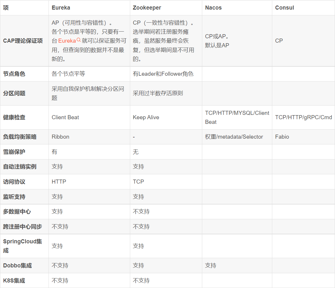This screenshot has height=288, width=335.
Task: Click the 健康检查 row label
Action: click(x=14, y=117)
